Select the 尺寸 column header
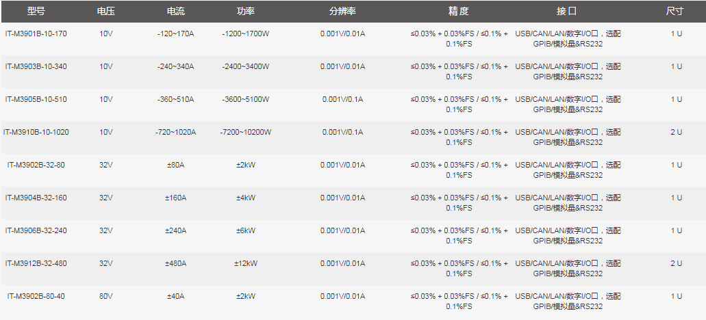The height and width of the screenshot is (320, 706). (676, 12)
